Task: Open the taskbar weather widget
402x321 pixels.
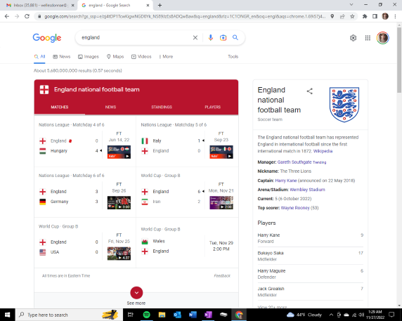Action: point(304,315)
